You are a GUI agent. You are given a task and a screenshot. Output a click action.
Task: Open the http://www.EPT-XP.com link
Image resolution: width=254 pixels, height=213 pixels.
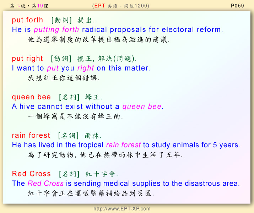pyautogui.click(x=122, y=209)
